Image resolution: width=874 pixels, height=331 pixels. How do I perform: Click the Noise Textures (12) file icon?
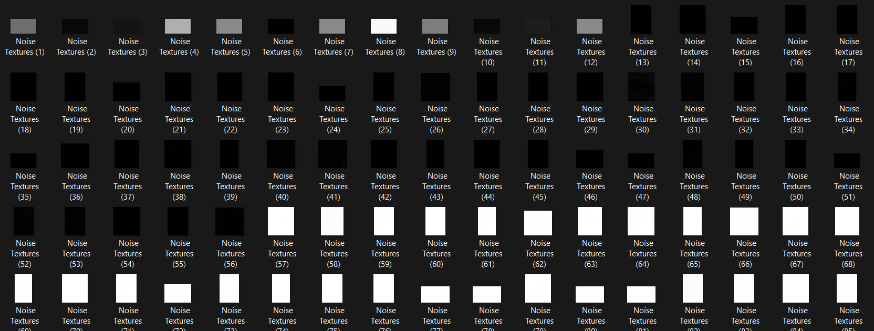[590, 26]
